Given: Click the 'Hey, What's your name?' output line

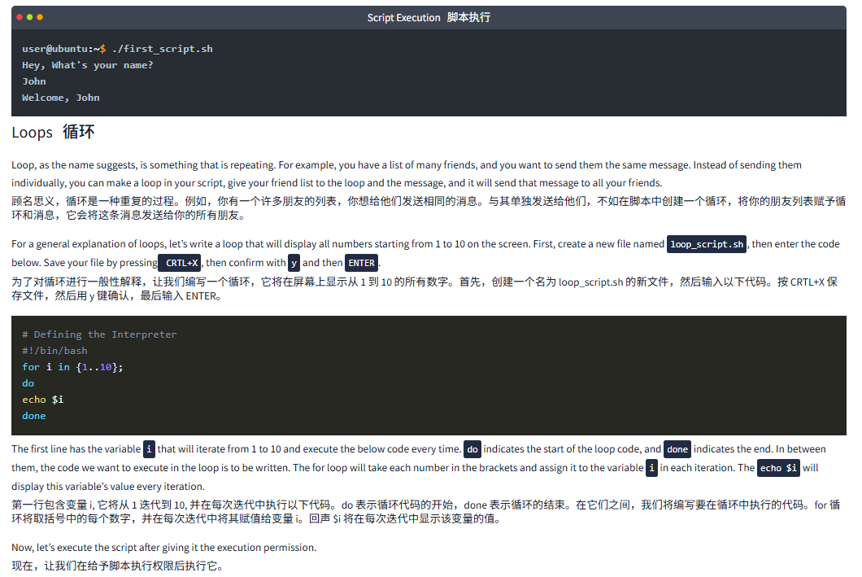Looking at the screenshot, I should [x=87, y=65].
